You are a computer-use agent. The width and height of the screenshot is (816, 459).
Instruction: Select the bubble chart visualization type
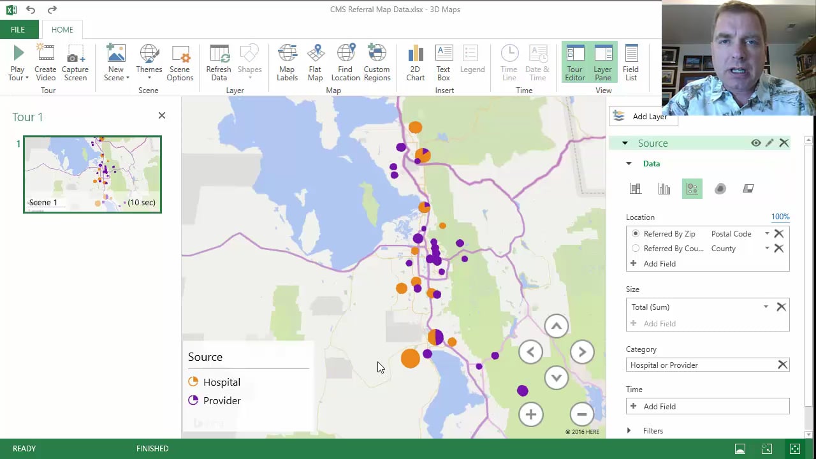[x=692, y=189]
